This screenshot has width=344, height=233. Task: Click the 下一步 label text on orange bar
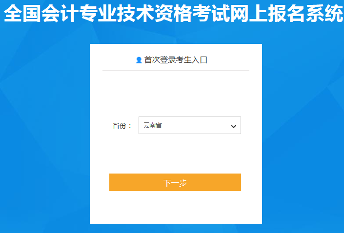pyautogui.click(x=175, y=183)
